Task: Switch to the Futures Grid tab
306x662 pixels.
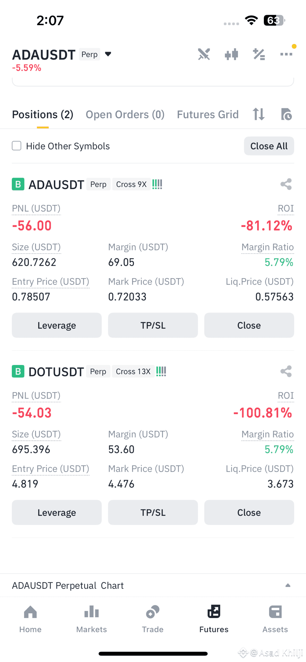Action: pyautogui.click(x=208, y=115)
